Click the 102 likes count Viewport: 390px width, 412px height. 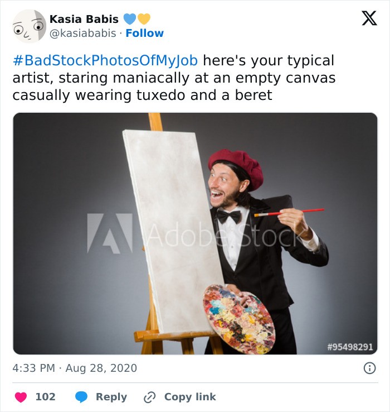click(x=45, y=397)
